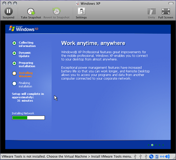This screenshot has width=176, height=160.
Task: Click the hard disk status icon
Action: 157,156
